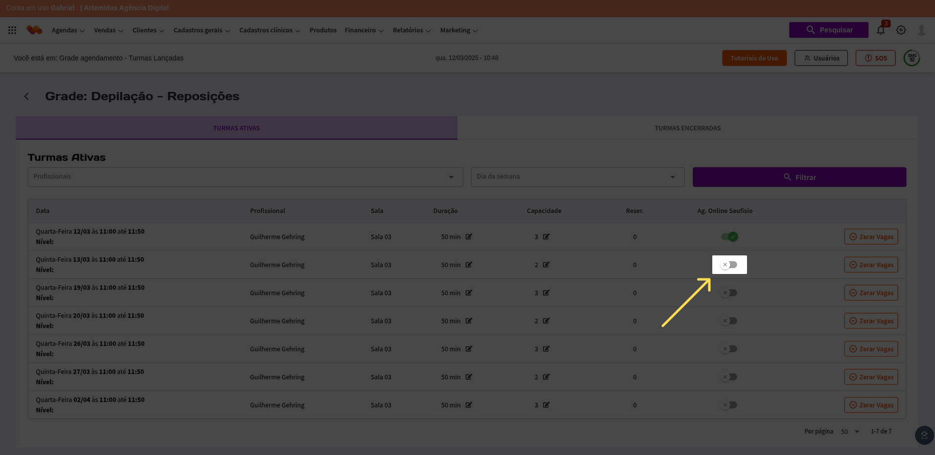Open Tutoriais de Uso
935x455 pixels.
(754, 58)
